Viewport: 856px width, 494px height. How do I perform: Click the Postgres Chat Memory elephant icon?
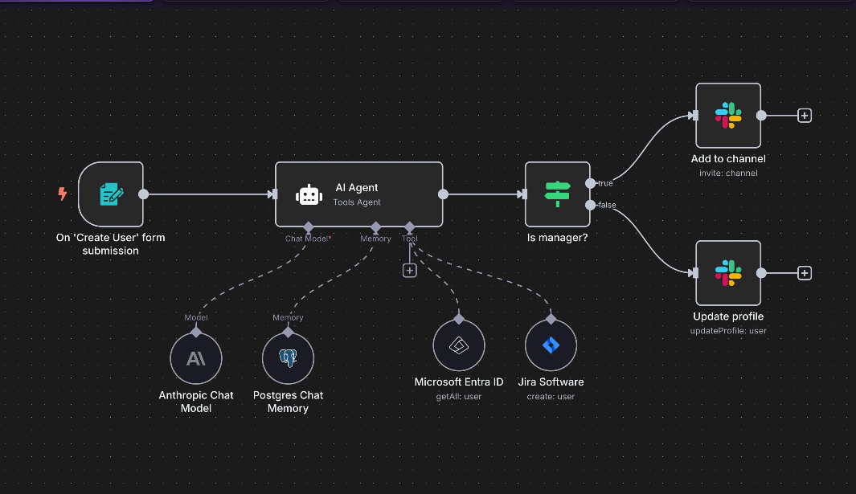tap(288, 357)
